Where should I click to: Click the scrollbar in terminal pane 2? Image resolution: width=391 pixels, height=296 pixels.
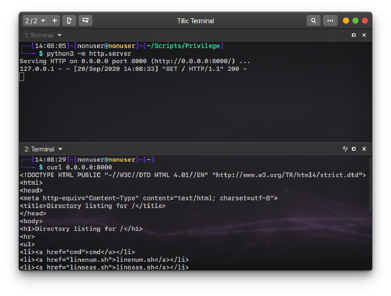(x=370, y=184)
